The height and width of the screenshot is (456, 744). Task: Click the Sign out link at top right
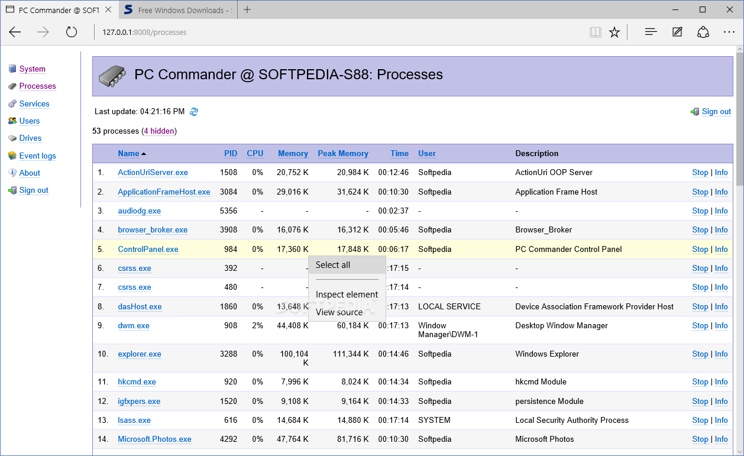point(716,111)
